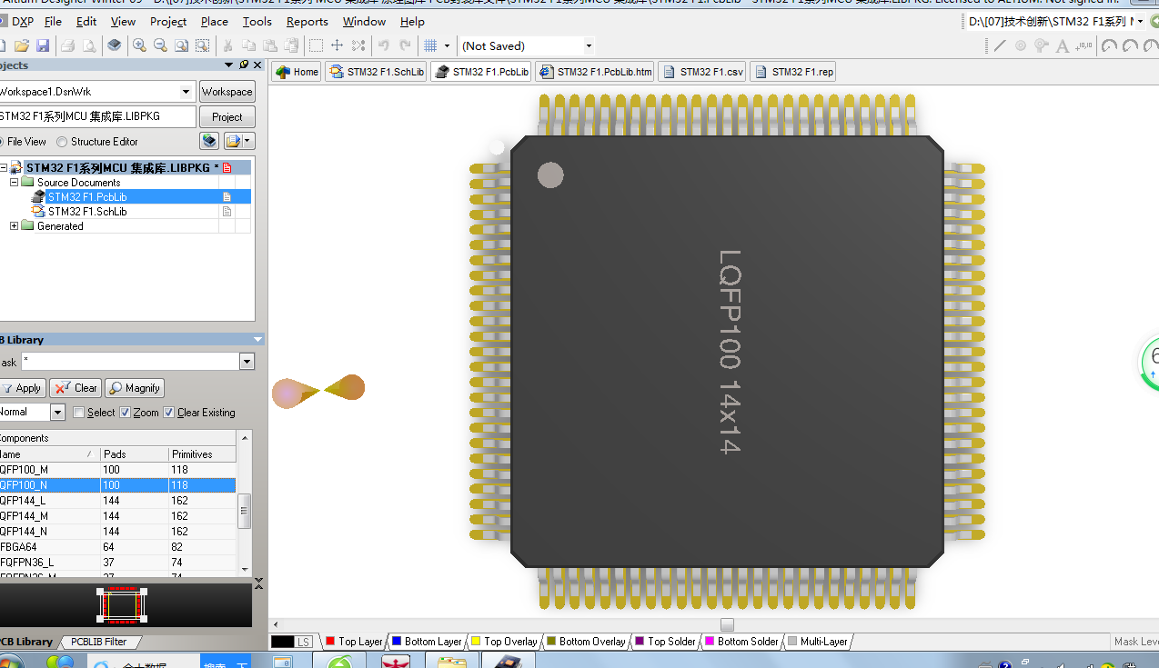Click the Cut scissors icon
Image resolution: width=1159 pixels, height=668 pixels.
[227, 45]
